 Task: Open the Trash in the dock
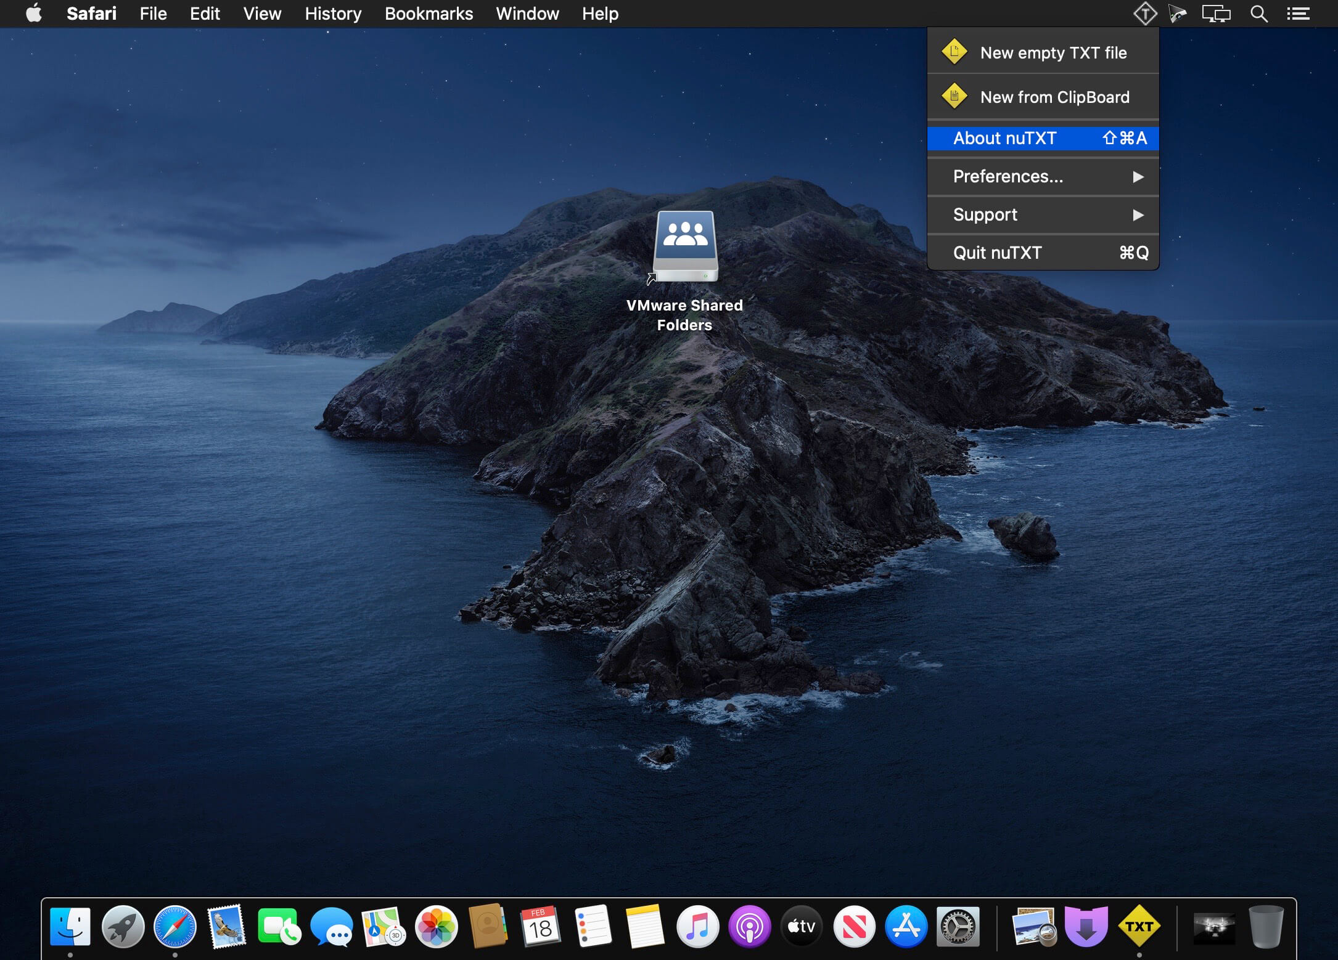point(1265,926)
